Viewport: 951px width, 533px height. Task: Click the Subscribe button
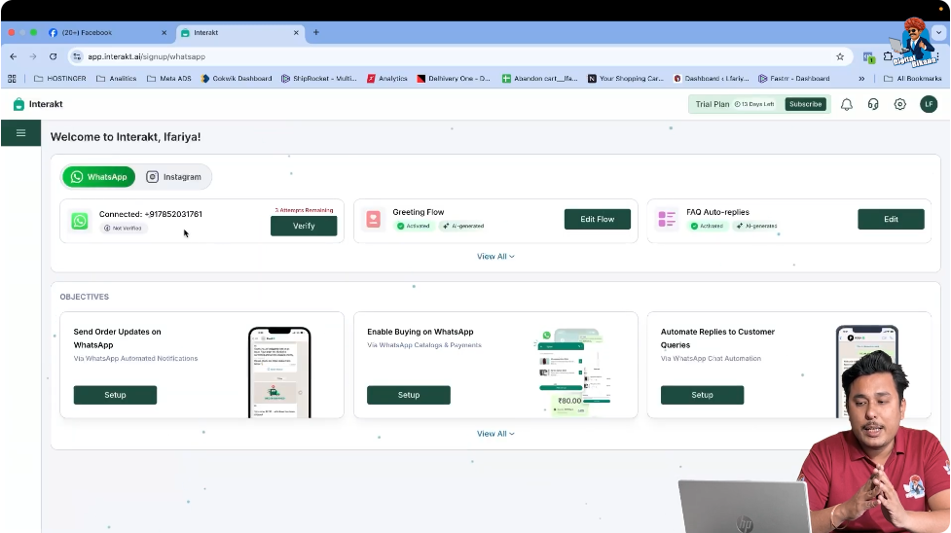[x=805, y=104]
